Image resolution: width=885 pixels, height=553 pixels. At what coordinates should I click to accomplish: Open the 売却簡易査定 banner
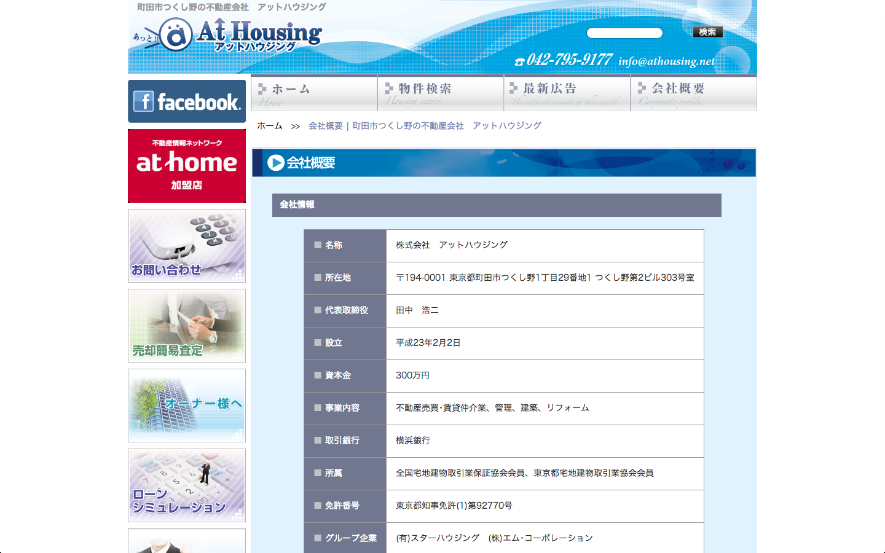[187, 326]
